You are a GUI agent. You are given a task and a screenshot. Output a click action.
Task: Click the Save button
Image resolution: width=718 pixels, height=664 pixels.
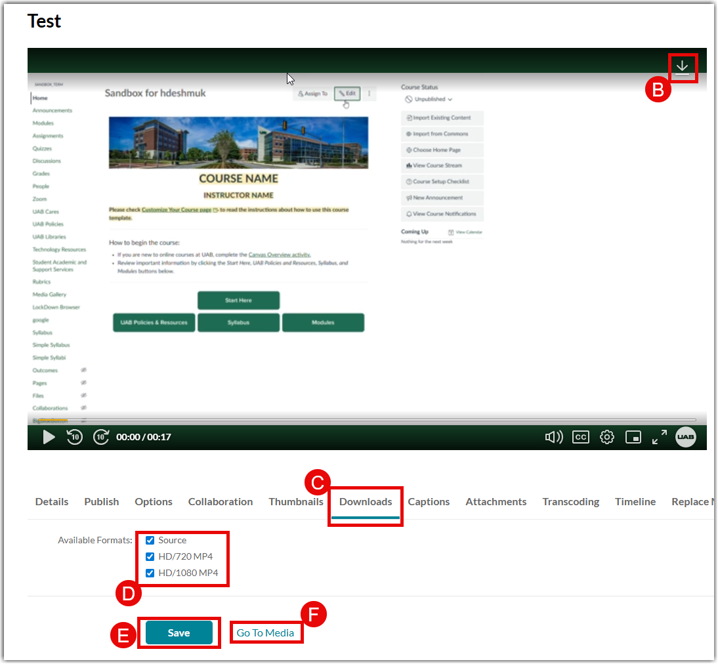click(179, 633)
